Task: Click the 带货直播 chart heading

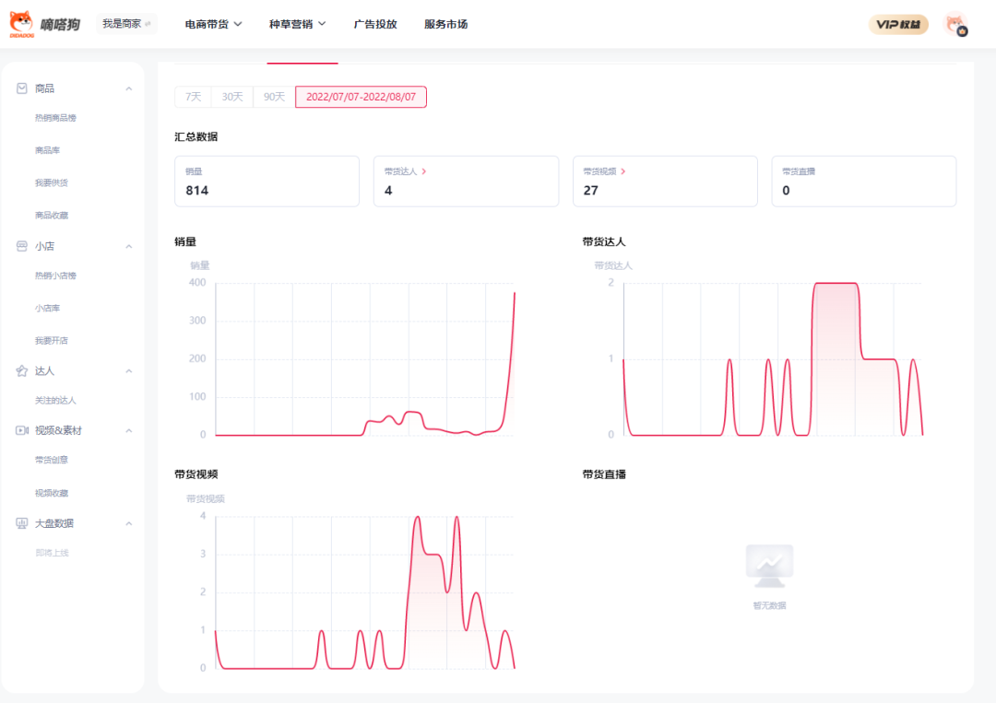Action: point(604,475)
